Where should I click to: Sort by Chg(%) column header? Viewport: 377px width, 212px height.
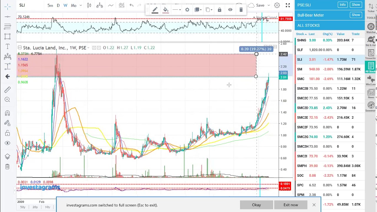tap(328, 34)
